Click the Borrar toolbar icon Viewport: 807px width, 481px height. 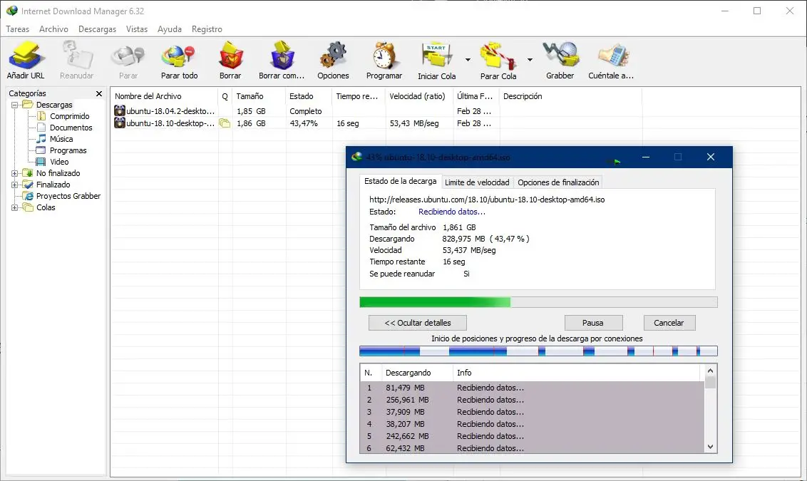tap(230, 60)
